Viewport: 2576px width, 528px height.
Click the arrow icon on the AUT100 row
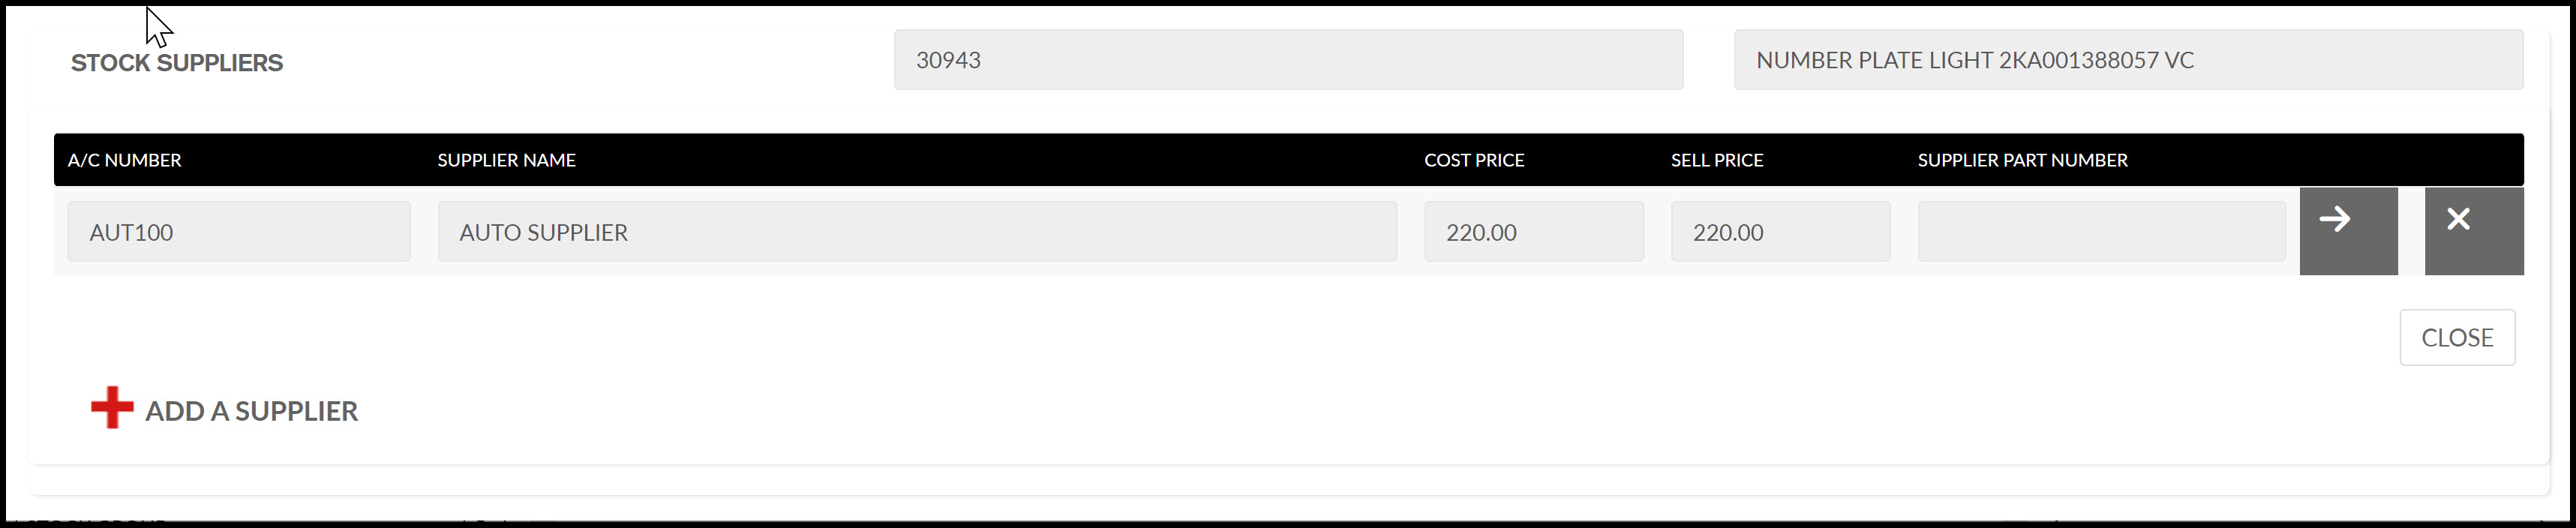click(x=2348, y=230)
